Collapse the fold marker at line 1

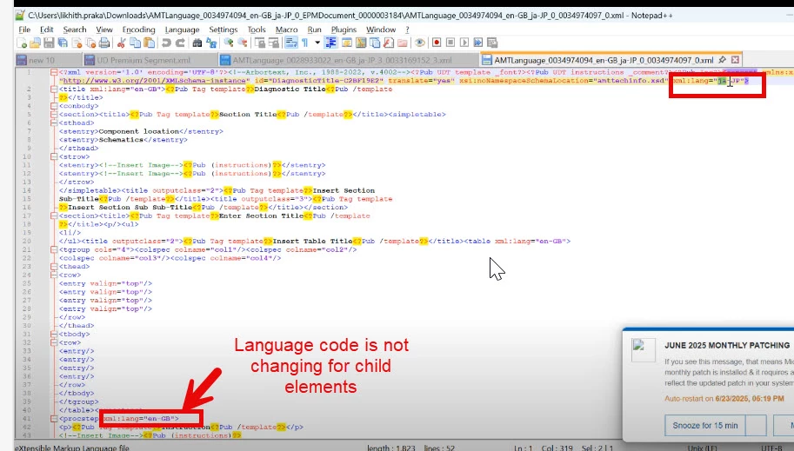tap(54, 72)
